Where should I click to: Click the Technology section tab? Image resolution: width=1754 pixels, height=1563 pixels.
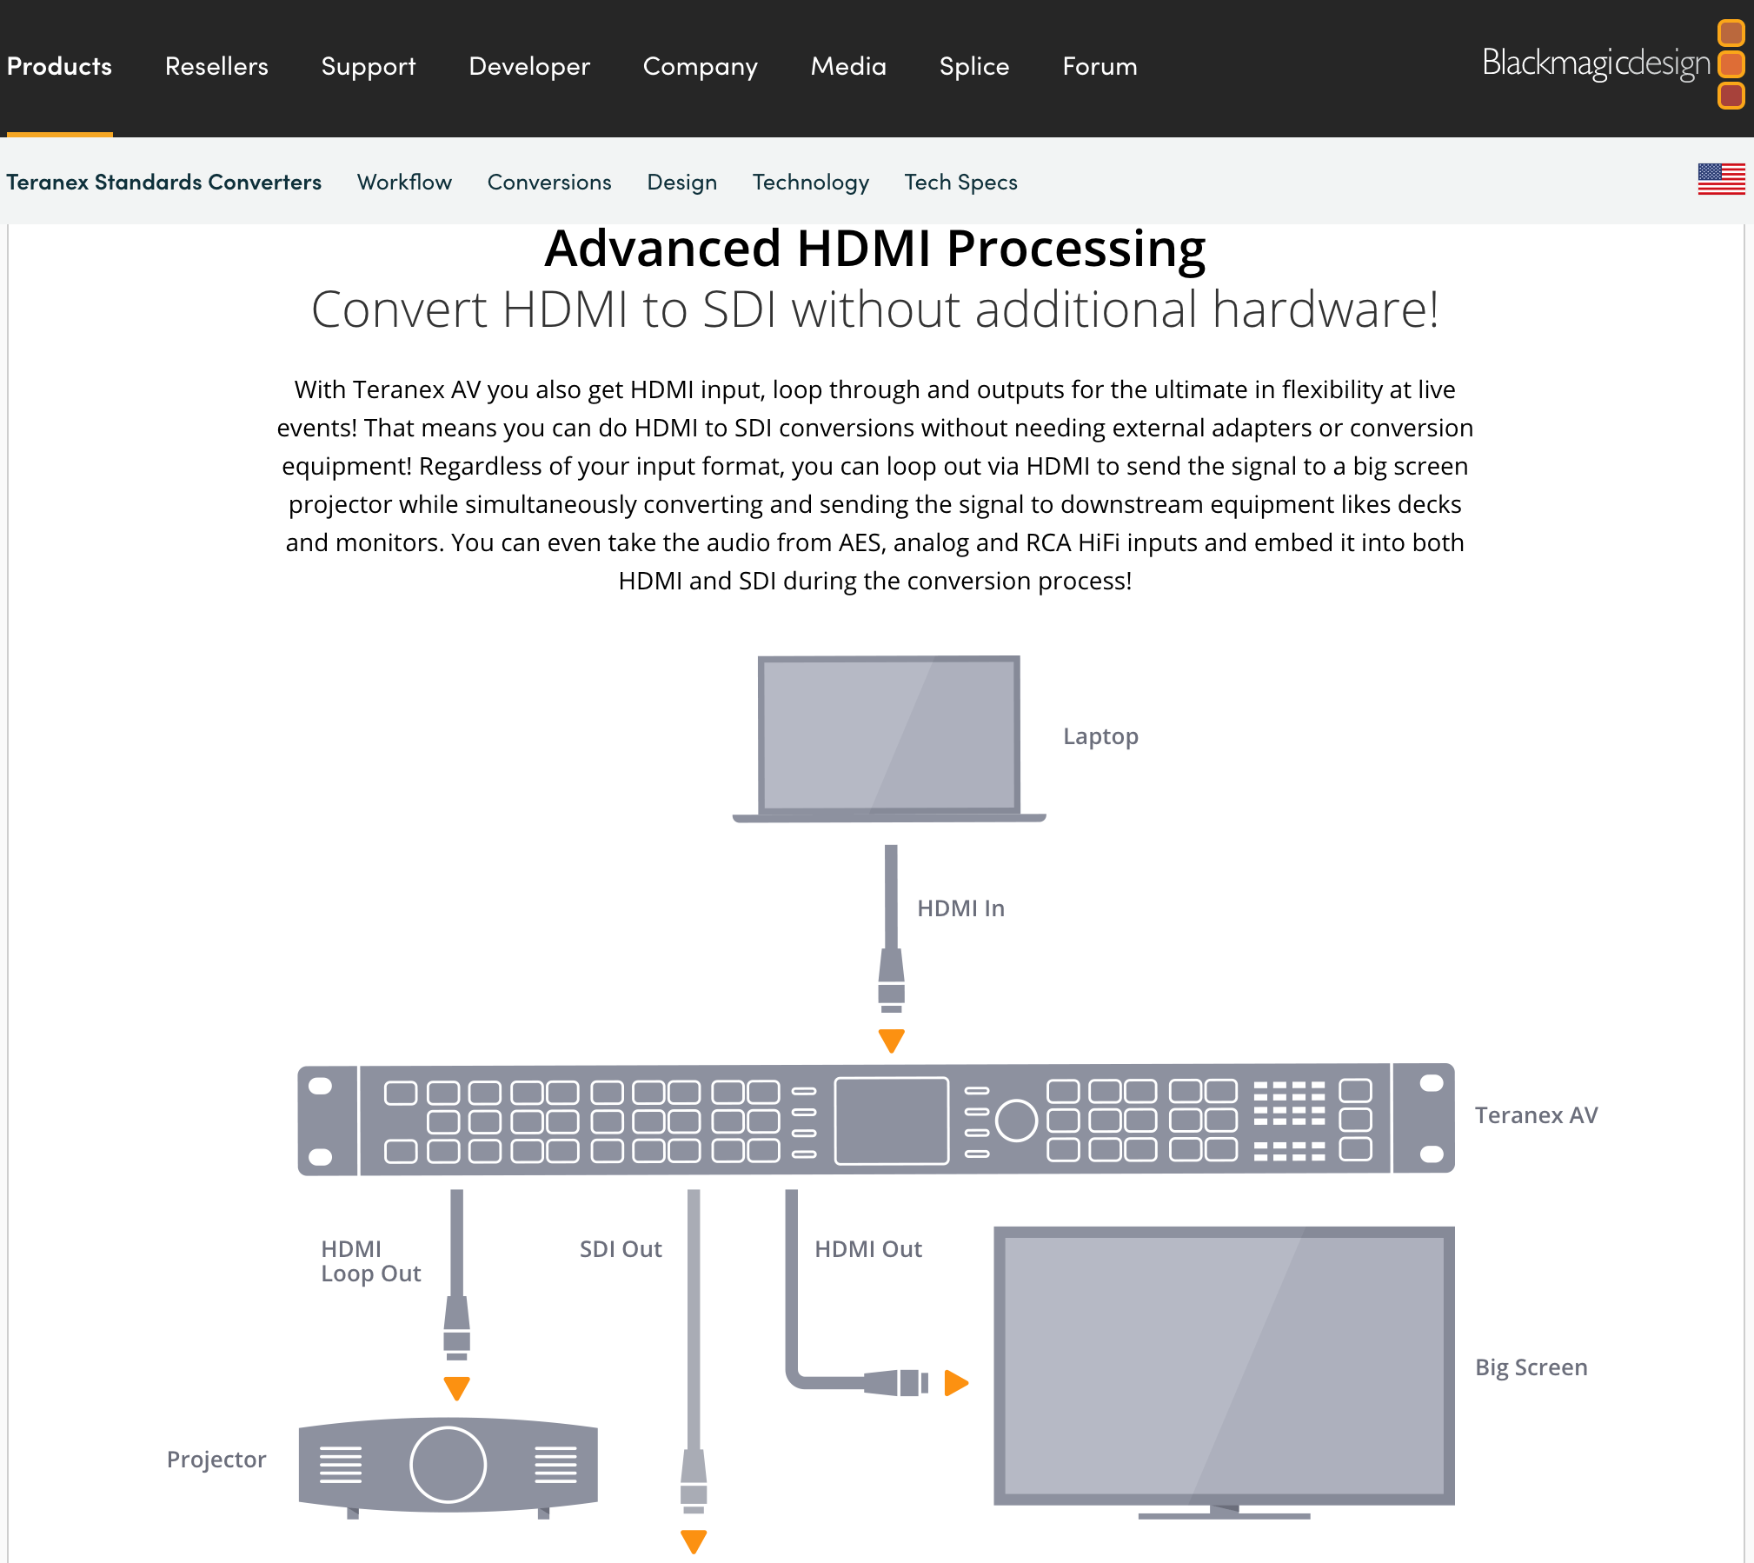(x=813, y=181)
